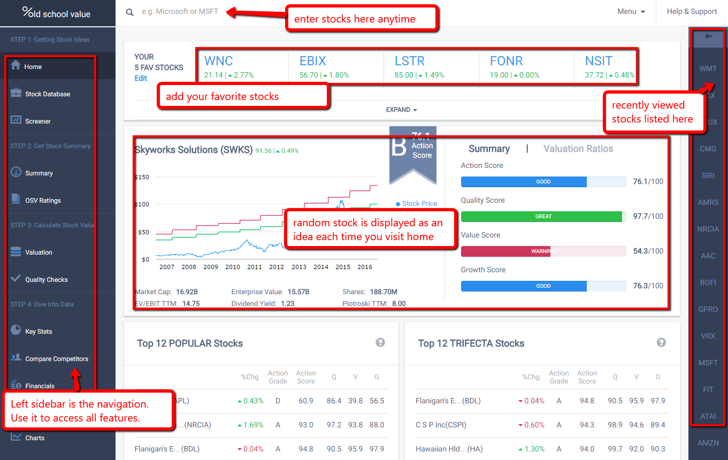This screenshot has height=460, width=728.
Task: Click Market Cap value 16.92B
Action: pos(187,292)
